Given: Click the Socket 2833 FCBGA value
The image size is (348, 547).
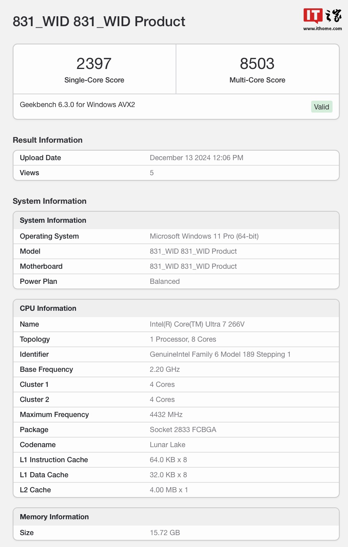Looking at the screenshot, I should pyautogui.click(x=183, y=430).
